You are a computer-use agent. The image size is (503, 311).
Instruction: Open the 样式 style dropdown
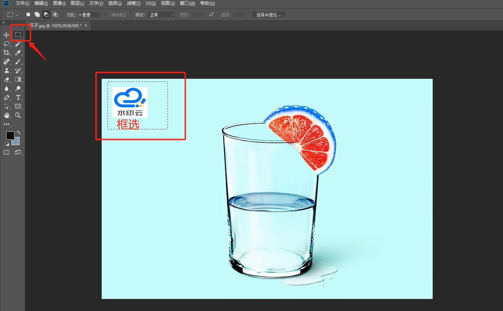[x=161, y=15]
